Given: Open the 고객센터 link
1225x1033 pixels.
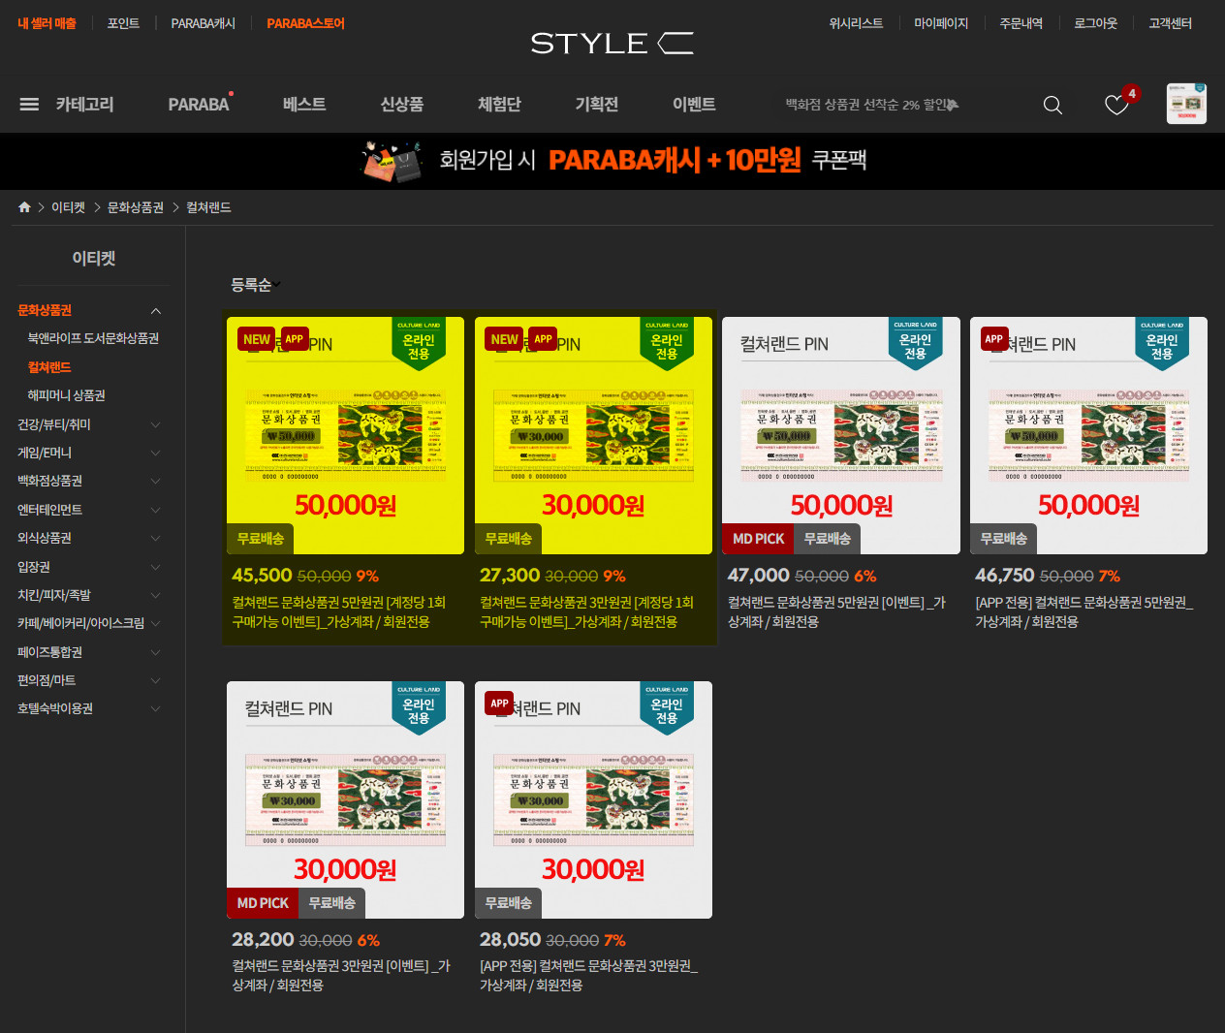Looking at the screenshot, I should 1170,23.
